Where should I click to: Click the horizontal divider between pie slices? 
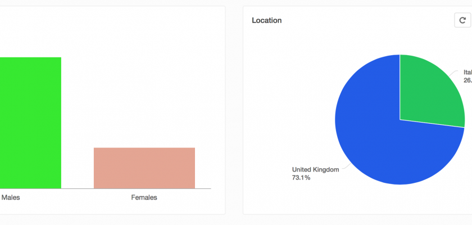point(433,123)
